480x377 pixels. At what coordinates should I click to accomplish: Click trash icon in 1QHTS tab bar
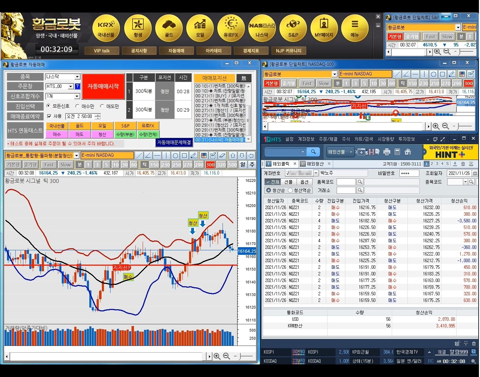[x=463, y=164]
